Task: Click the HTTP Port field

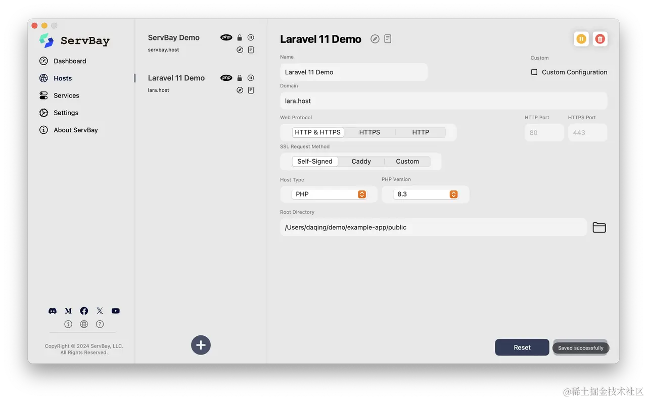Action: tap(544, 133)
